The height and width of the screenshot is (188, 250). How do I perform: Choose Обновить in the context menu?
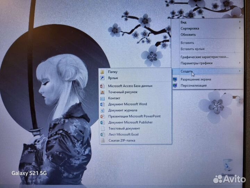pyautogui.click(x=207, y=35)
